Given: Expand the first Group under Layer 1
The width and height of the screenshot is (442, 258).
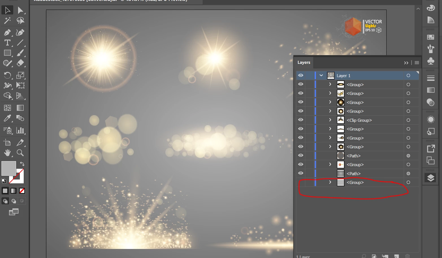Looking at the screenshot, I should tap(330, 84).
